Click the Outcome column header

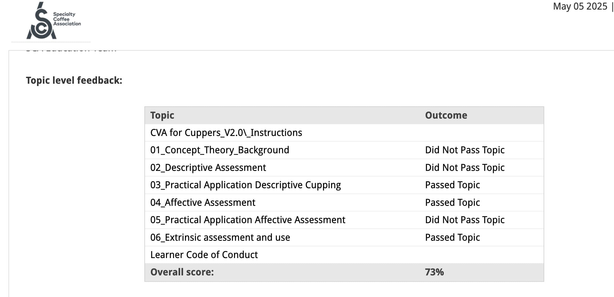pos(446,115)
